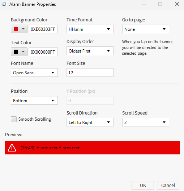Expand the Time Format dropdown
Image resolution: width=184 pixels, height=191 pixels.
(90, 29)
